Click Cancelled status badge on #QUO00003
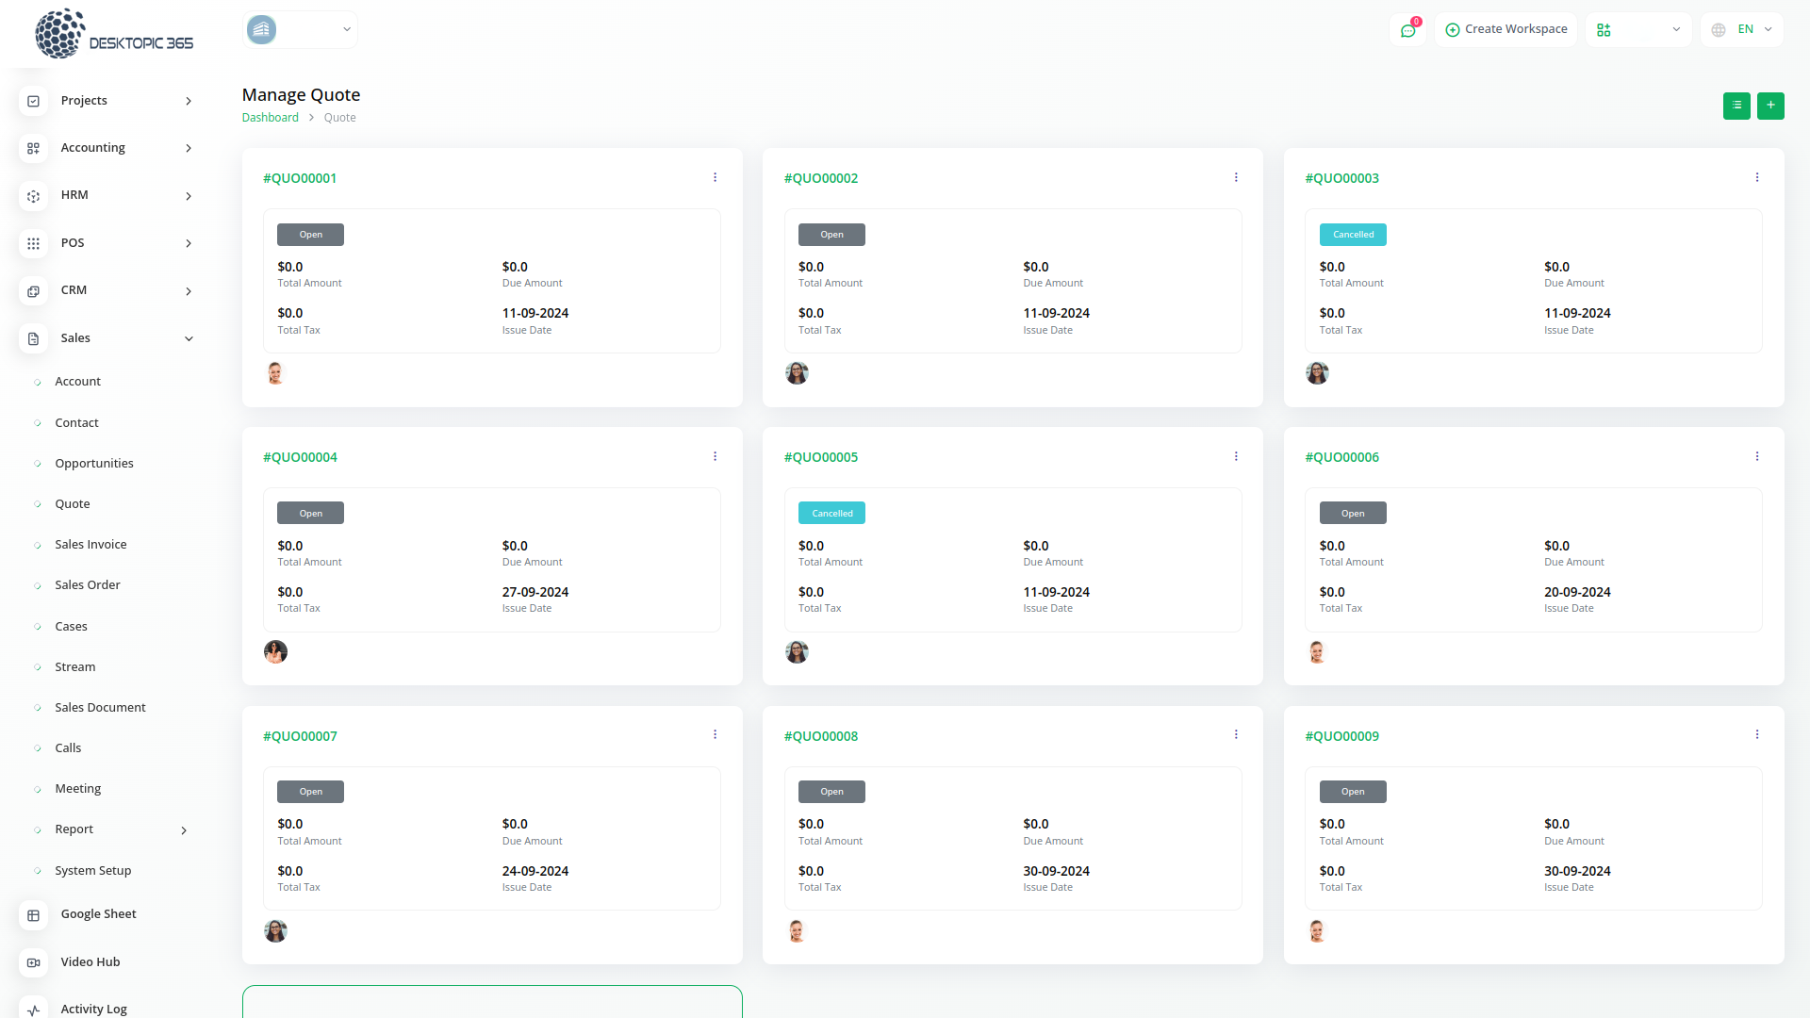This screenshot has width=1810, height=1018. [x=1353, y=235]
